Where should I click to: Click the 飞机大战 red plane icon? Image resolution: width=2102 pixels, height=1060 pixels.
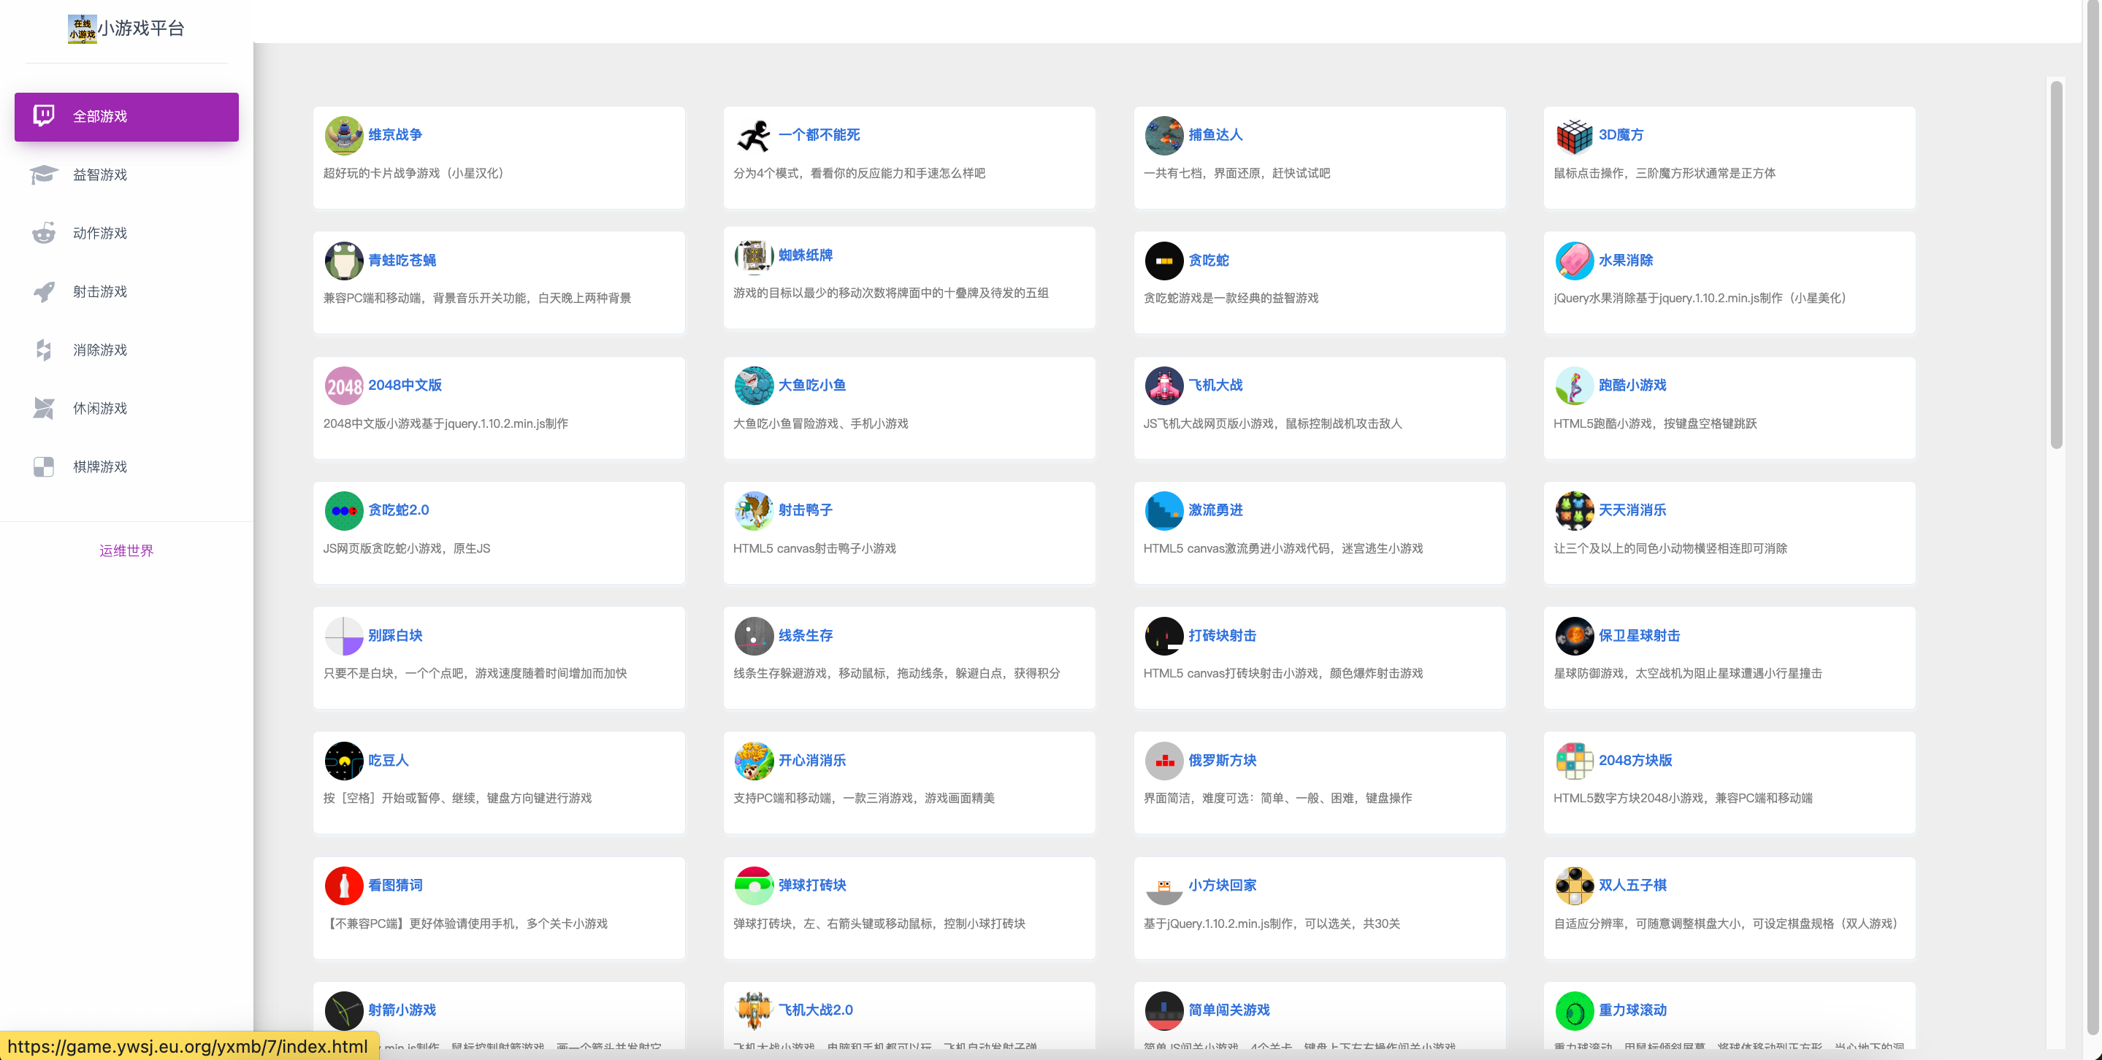[1163, 385]
